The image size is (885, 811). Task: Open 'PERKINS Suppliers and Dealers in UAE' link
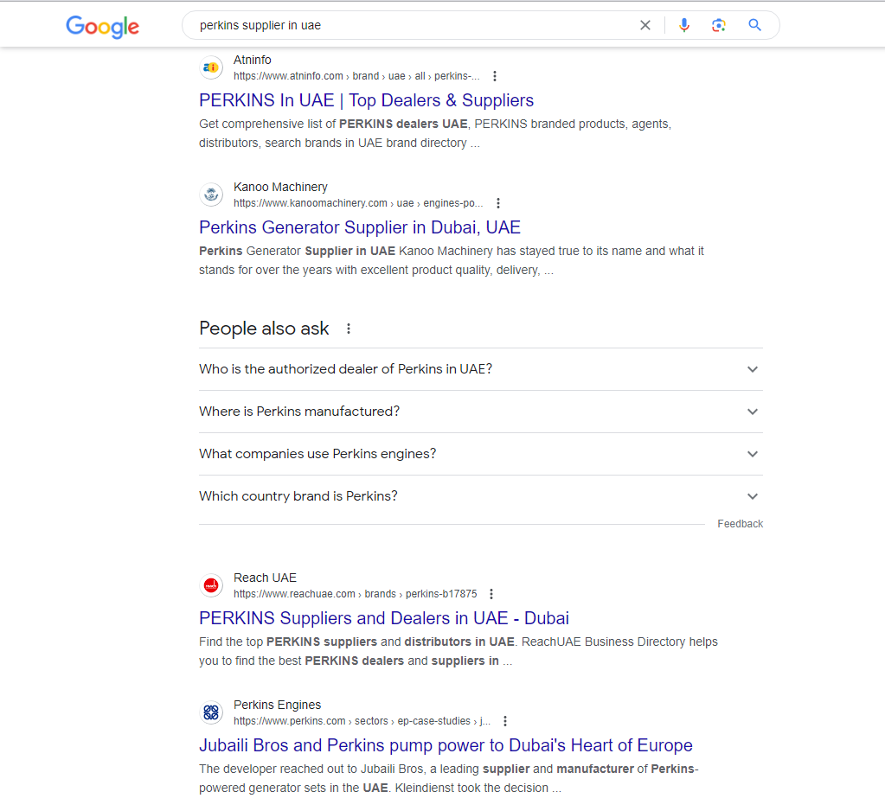(x=384, y=618)
